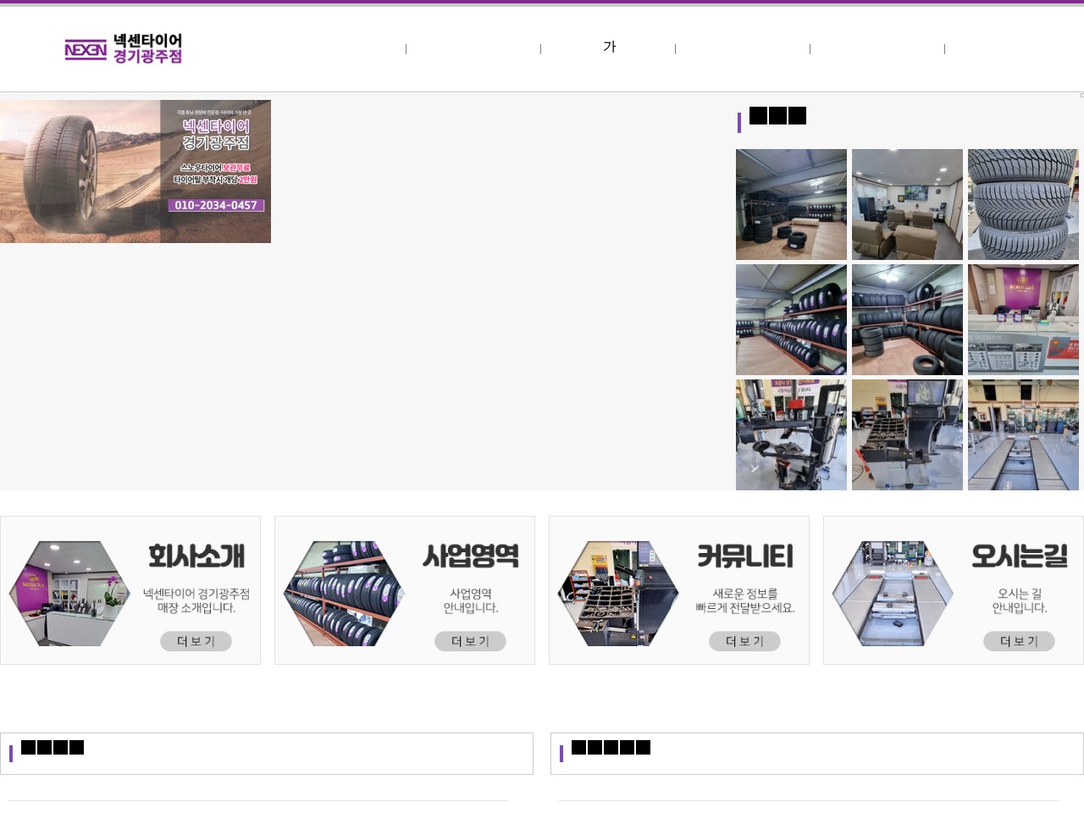Screen dimensions: 1084x813
Task: Select the 회사소개 card title
Action: (x=196, y=556)
